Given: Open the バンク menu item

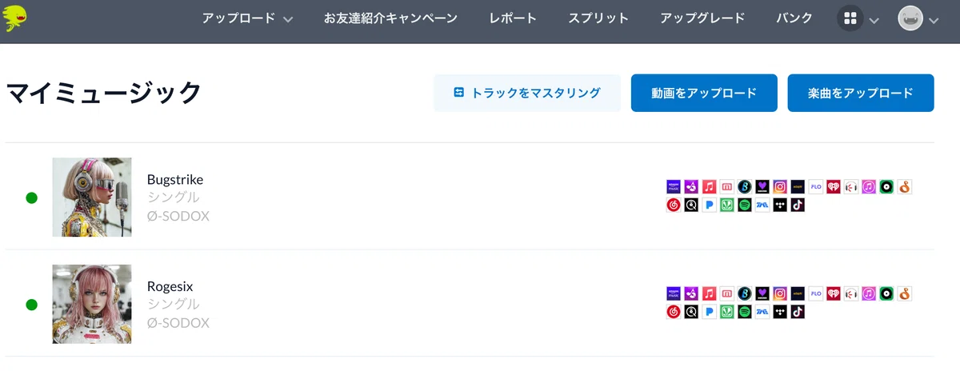Looking at the screenshot, I should coord(795,18).
